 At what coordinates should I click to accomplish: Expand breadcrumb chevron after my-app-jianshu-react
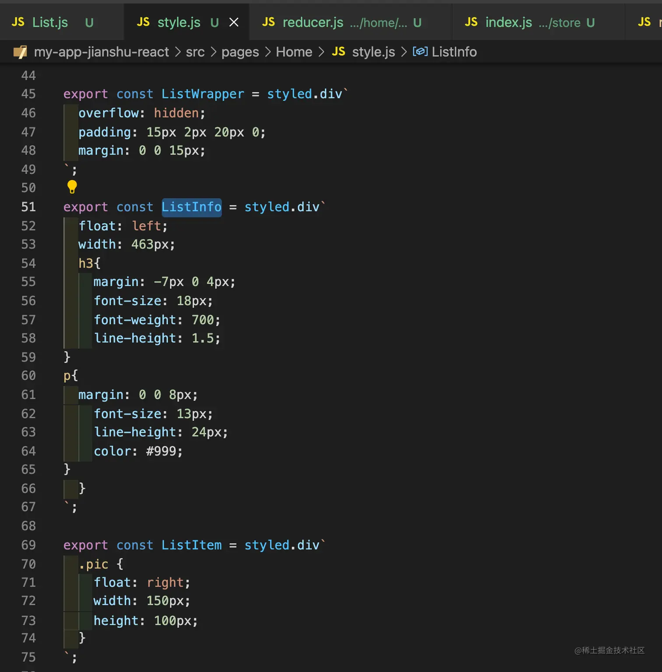[178, 52]
